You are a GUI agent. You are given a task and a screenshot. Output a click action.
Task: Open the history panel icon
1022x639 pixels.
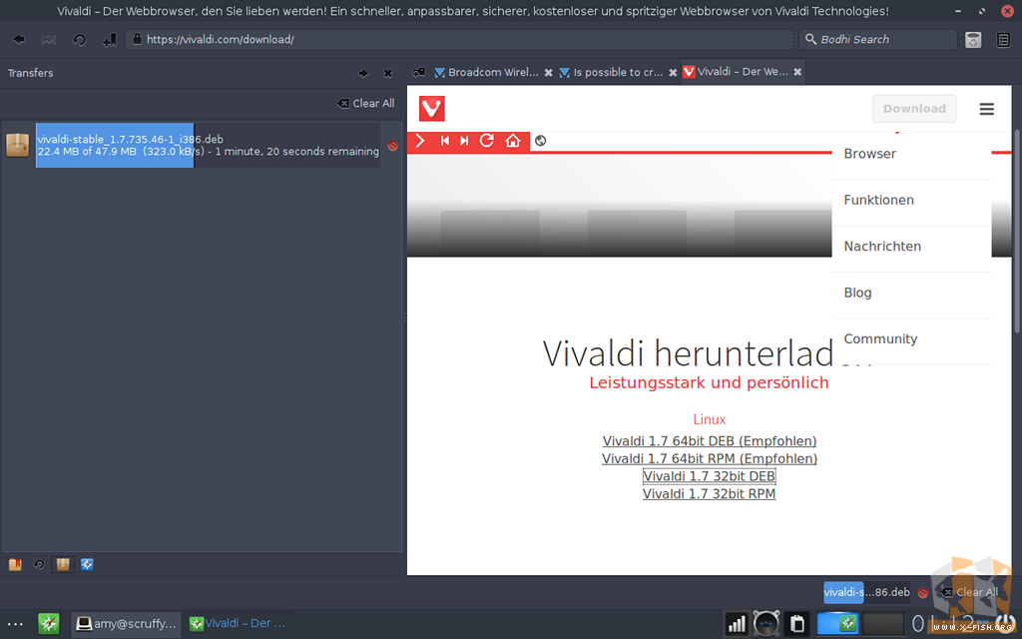(x=39, y=565)
